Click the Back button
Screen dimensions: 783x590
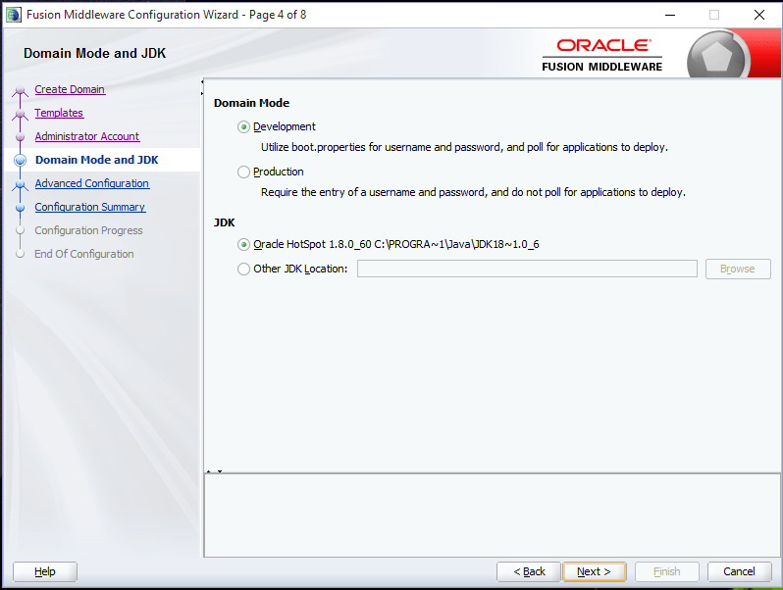[529, 571]
